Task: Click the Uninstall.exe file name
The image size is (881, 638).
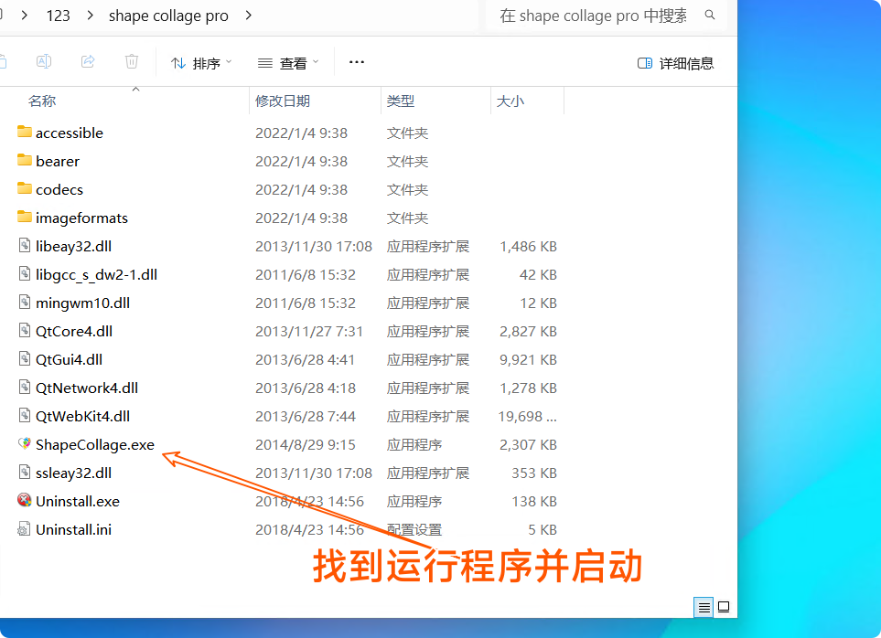Action: [78, 502]
